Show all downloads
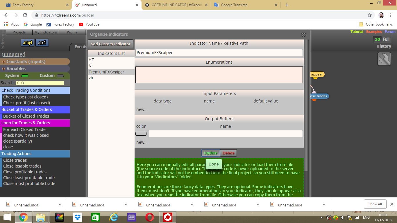The height and width of the screenshot is (223, 397). (x=375, y=204)
